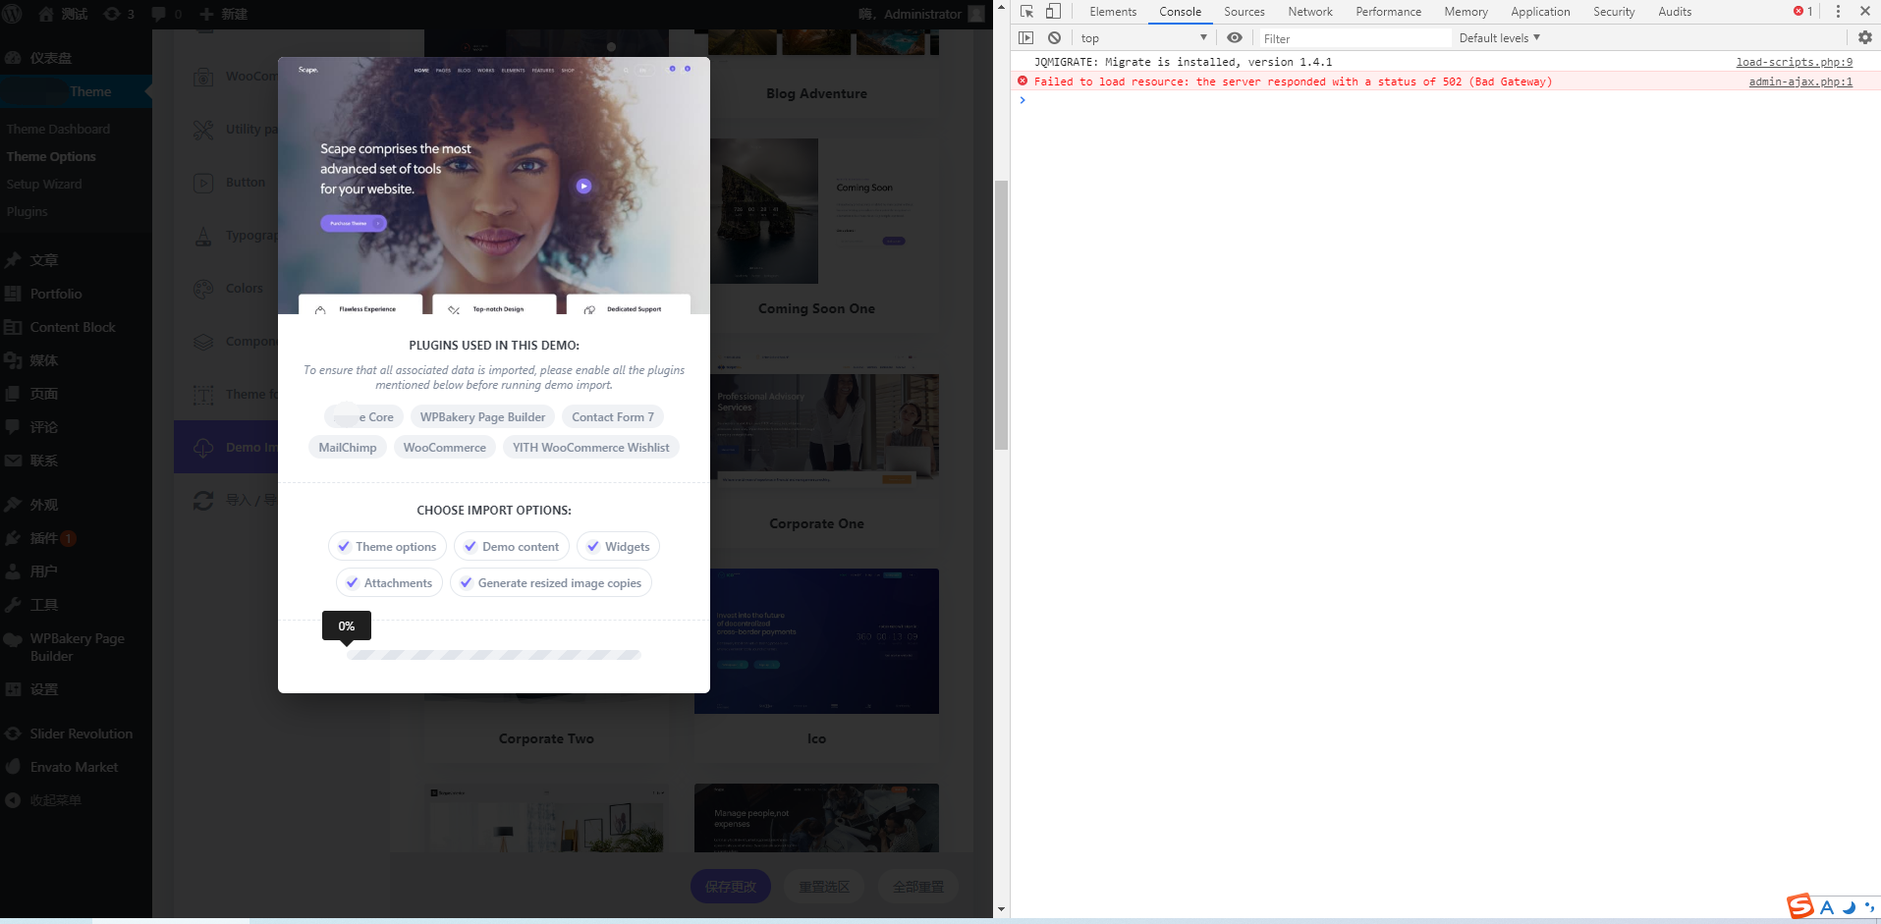Click the red error count indicator

(1802, 12)
